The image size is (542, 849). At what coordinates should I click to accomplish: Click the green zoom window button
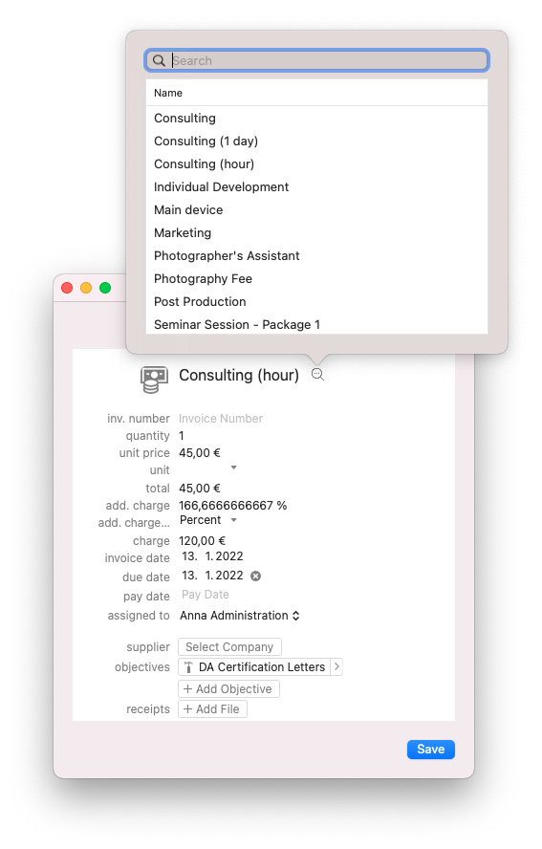point(105,288)
